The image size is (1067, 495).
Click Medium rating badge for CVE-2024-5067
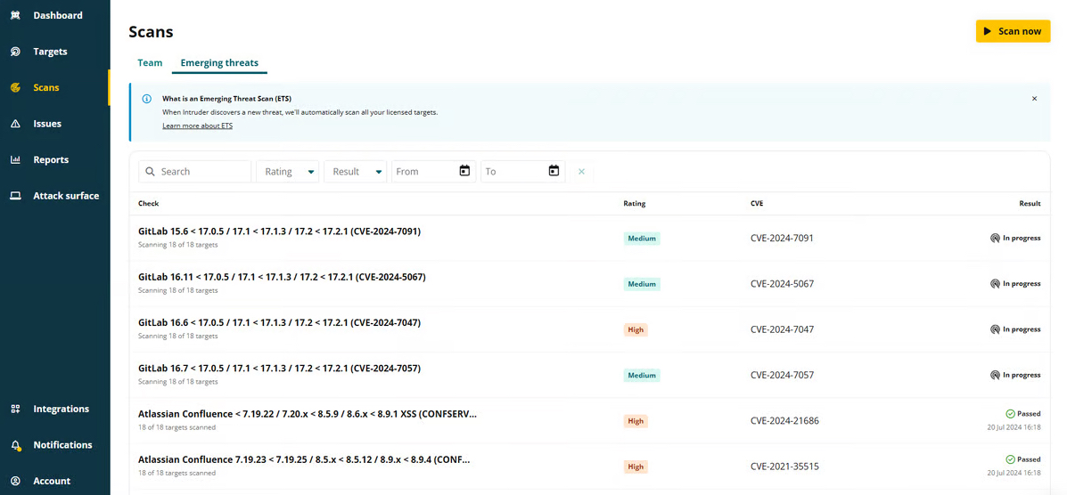click(642, 283)
